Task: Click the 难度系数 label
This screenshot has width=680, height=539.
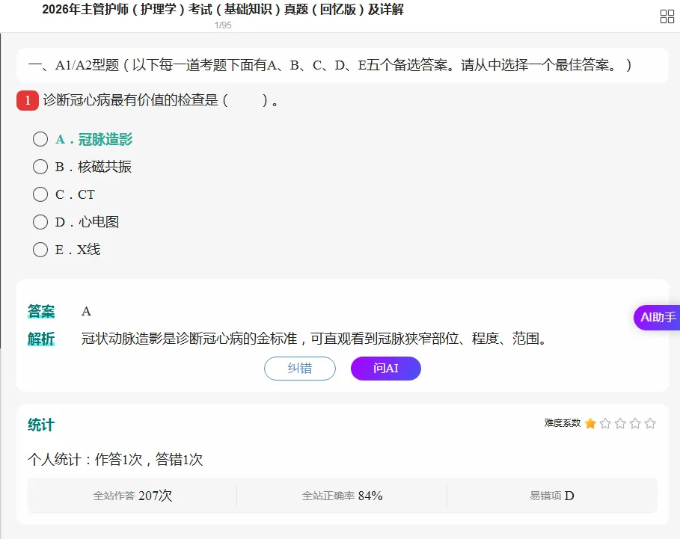Action: (563, 423)
